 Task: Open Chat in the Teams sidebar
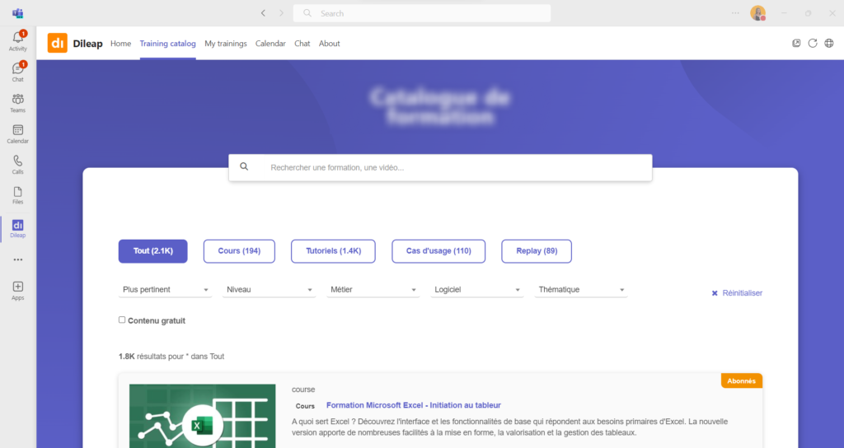17,71
